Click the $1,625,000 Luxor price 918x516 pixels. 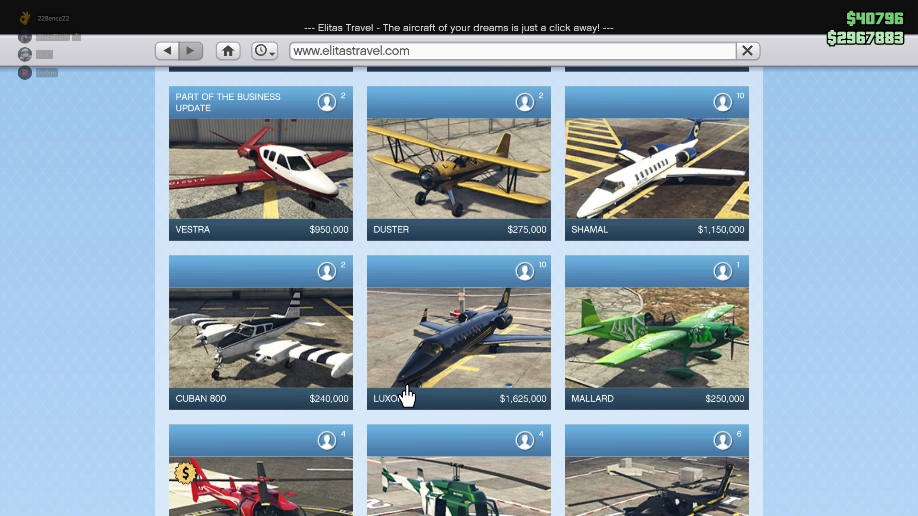click(523, 399)
